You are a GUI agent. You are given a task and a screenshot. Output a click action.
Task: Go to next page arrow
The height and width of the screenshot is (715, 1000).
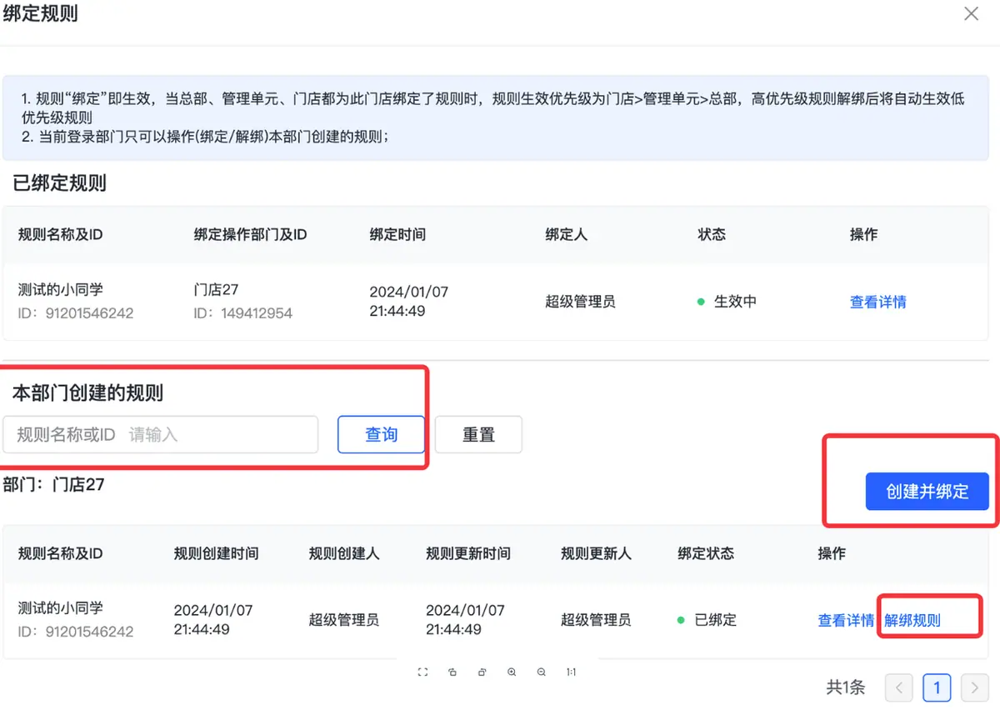[974, 687]
